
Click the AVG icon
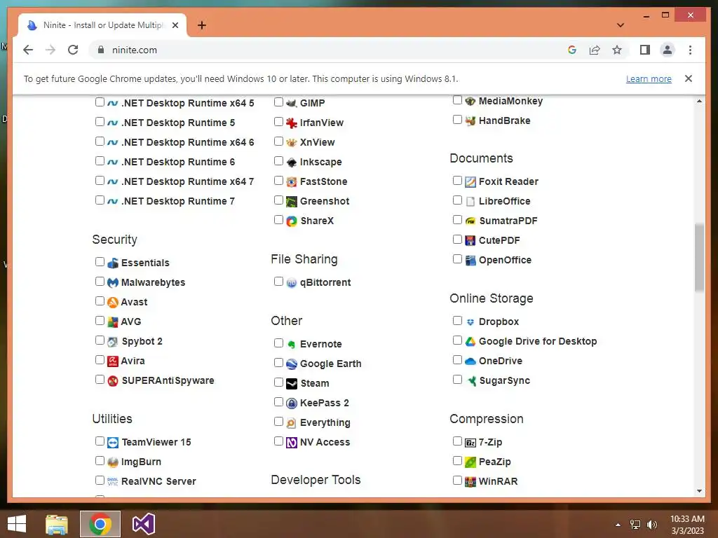pos(113,322)
